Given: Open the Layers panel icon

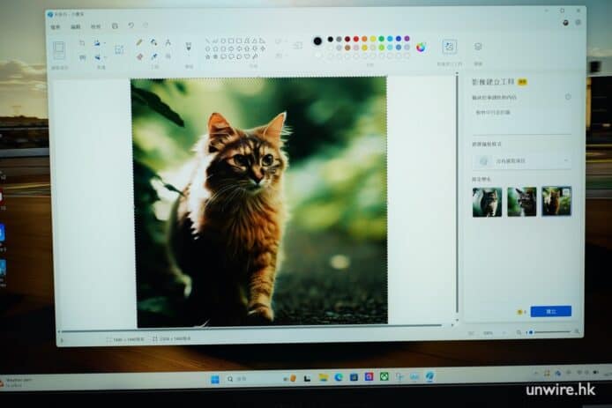Looking at the screenshot, I should pyautogui.click(x=478, y=47).
